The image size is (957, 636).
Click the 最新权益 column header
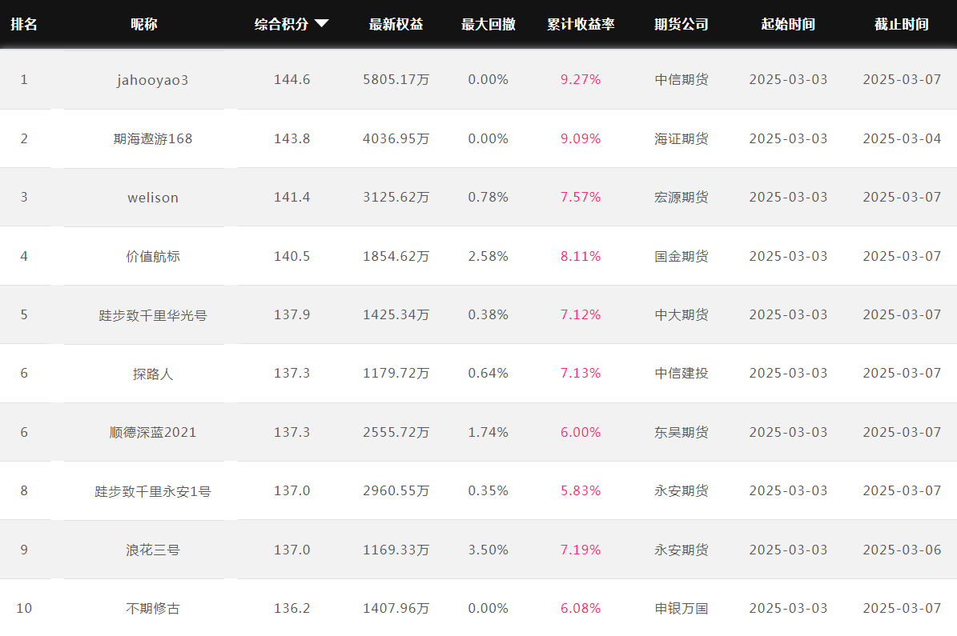point(396,24)
